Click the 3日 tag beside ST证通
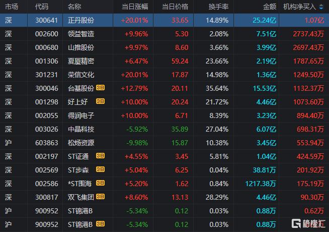This screenshot has width=329, height=232. click(x=101, y=156)
